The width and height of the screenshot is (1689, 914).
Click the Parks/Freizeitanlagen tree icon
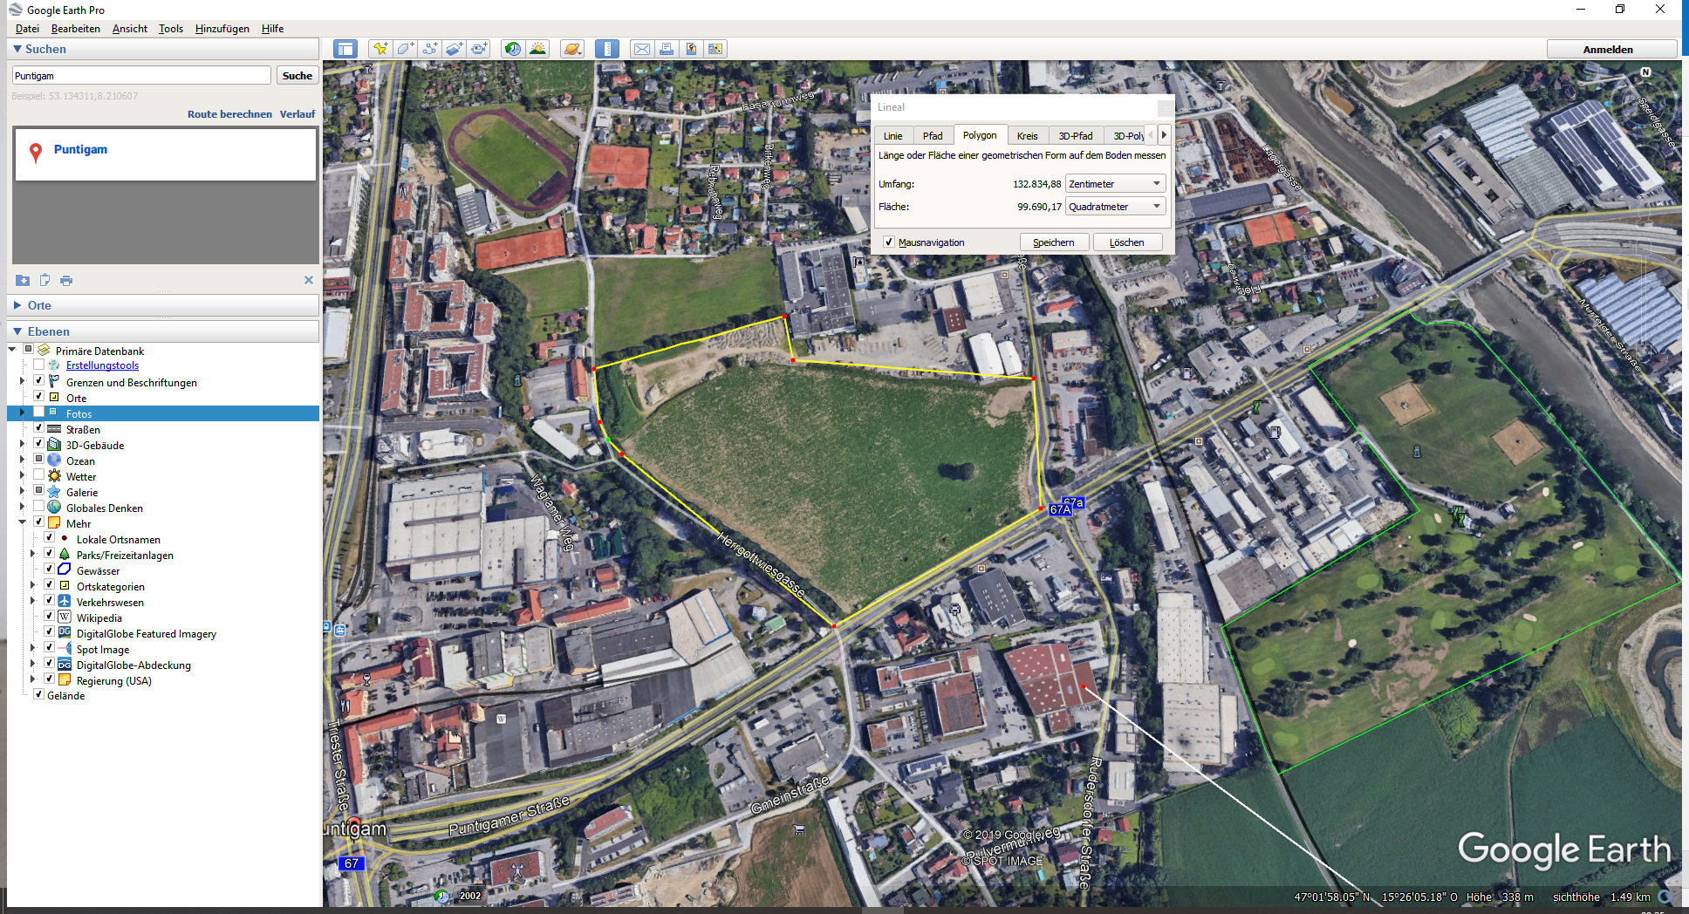[65, 555]
